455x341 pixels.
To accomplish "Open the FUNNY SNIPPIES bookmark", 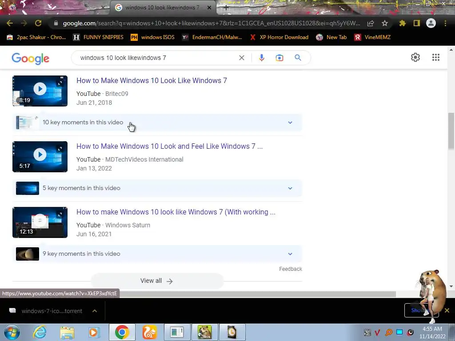I will coord(98,37).
